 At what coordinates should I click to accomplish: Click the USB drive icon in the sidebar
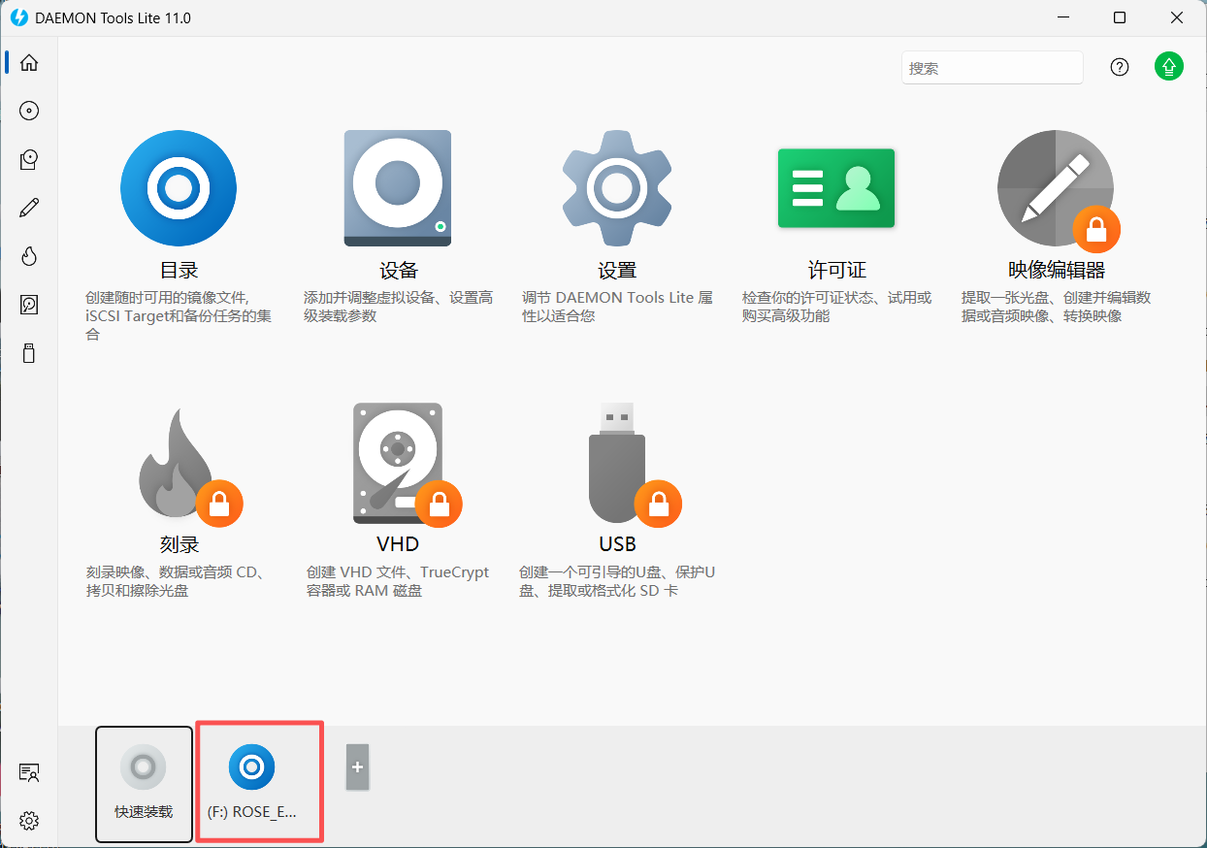point(29,352)
